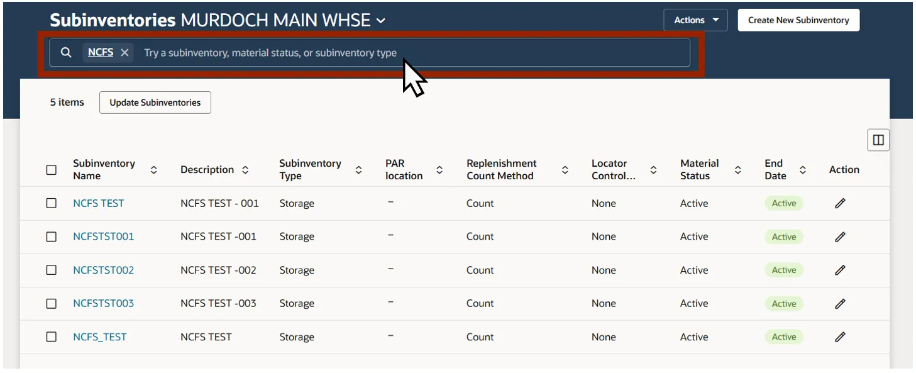
Task: Check the NCFSTST001 row checkbox
Action: point(52,237)
